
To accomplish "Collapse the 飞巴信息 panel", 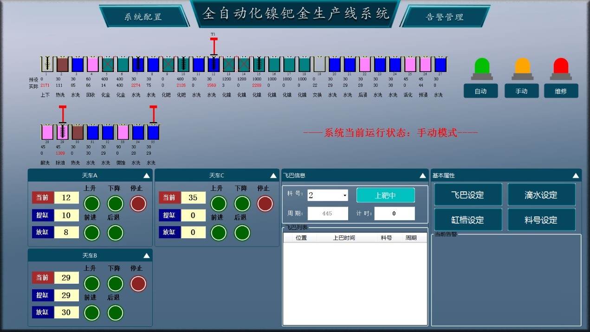I will (422, 176).
